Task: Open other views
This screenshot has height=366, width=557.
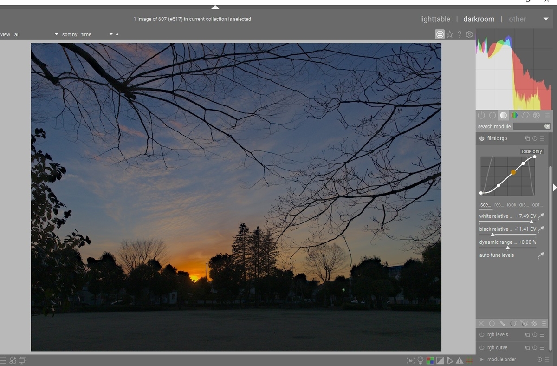Action: click(x=517, y=19)
